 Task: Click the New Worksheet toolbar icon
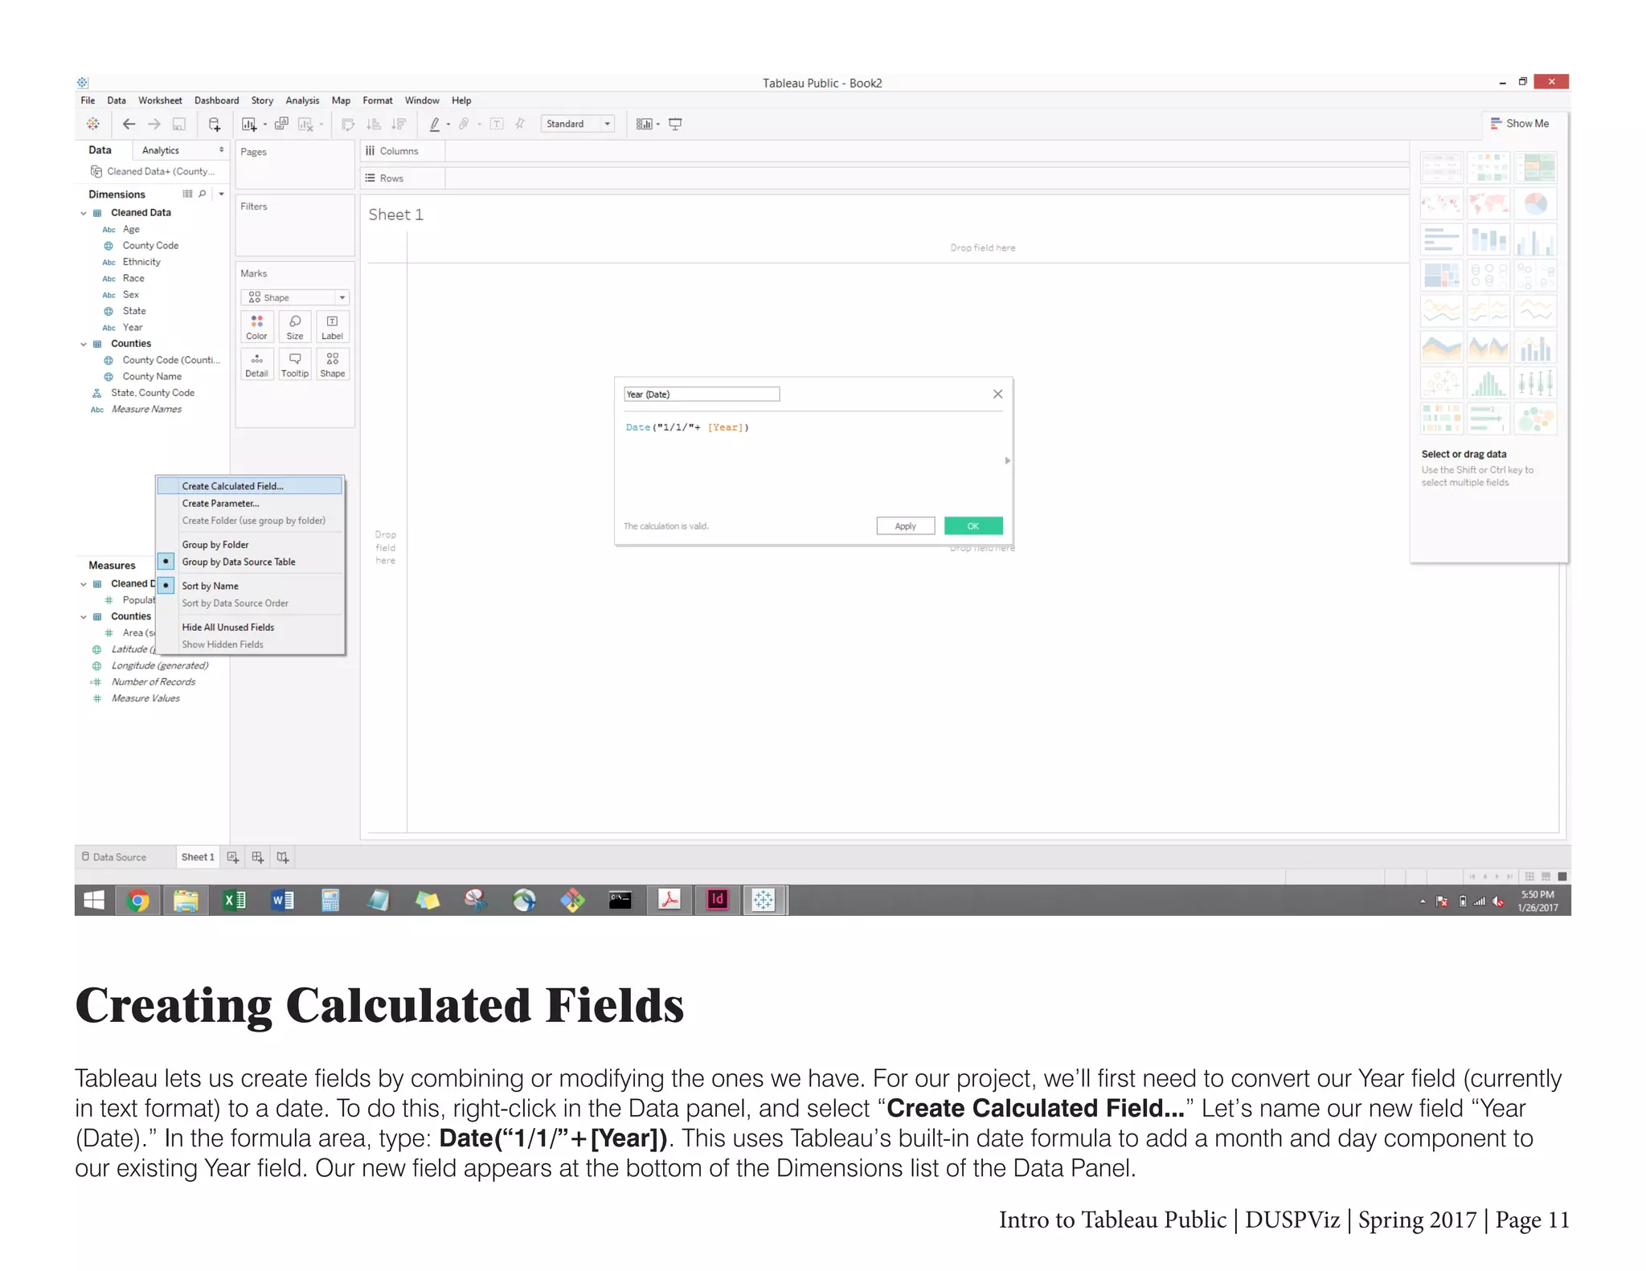249,124
